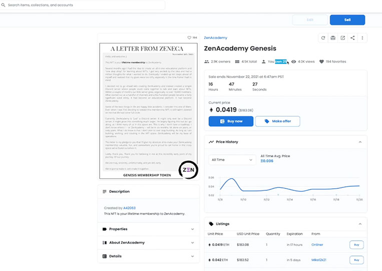Click the ZenAcademy Genesis title
This screenshot has width=382, height=271.
240,49
